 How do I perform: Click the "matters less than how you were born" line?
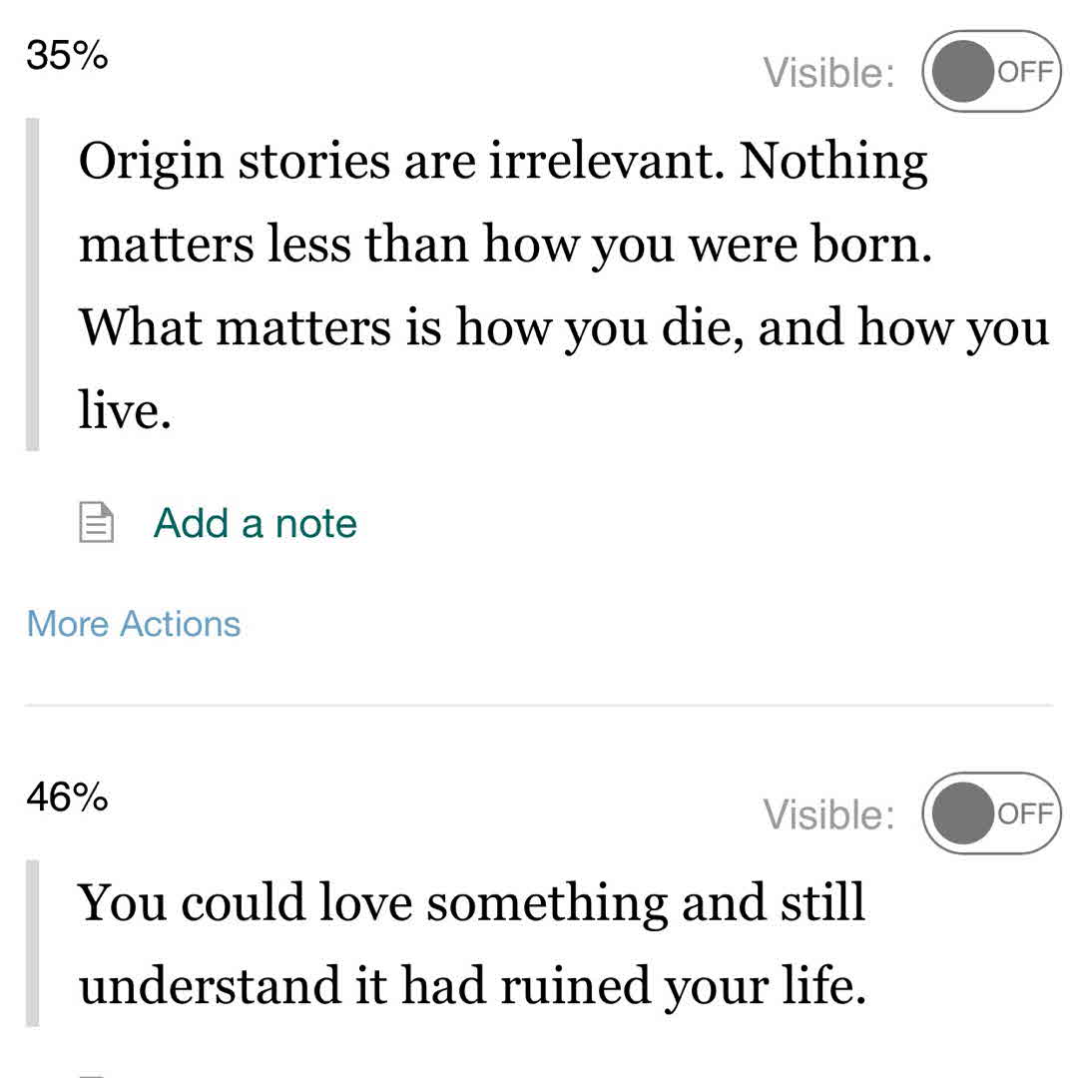point(505,245)
